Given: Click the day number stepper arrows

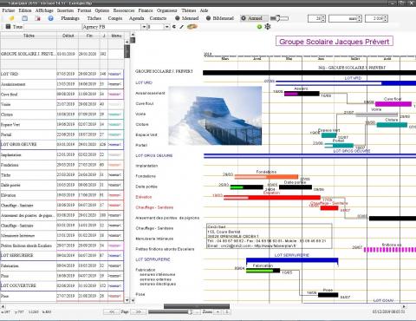Looking at the screenshot, I should (x=323, y=18).
